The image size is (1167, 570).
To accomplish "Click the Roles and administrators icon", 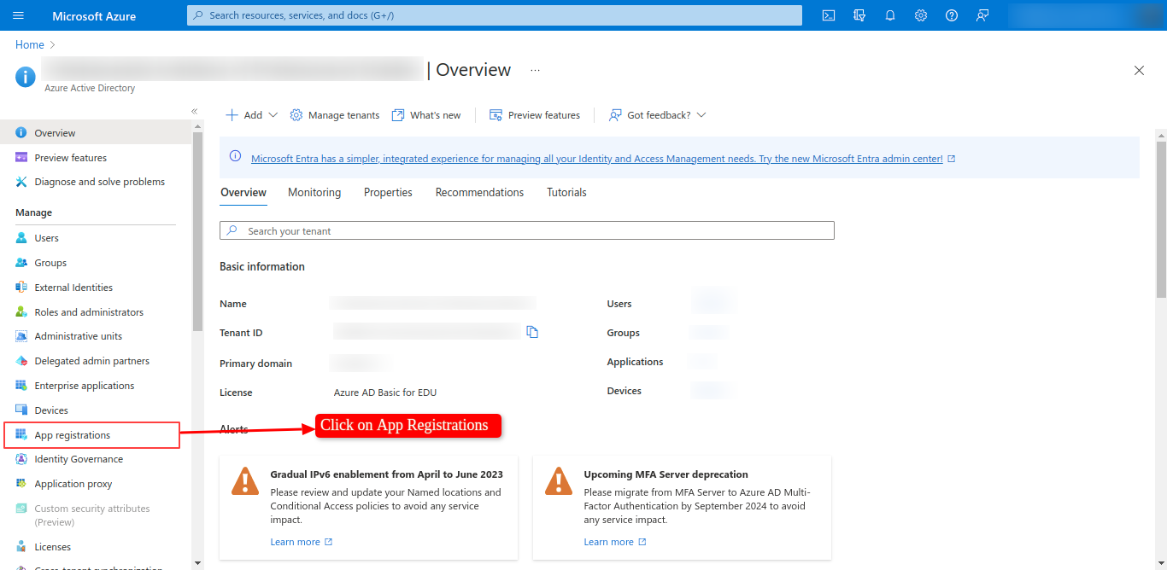I will tap(21, 312).
